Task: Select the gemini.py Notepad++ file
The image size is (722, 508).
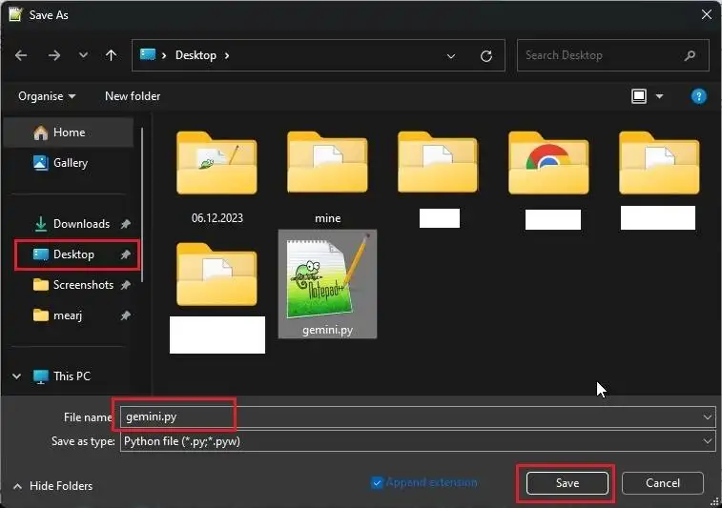Action: click(327, 284)
